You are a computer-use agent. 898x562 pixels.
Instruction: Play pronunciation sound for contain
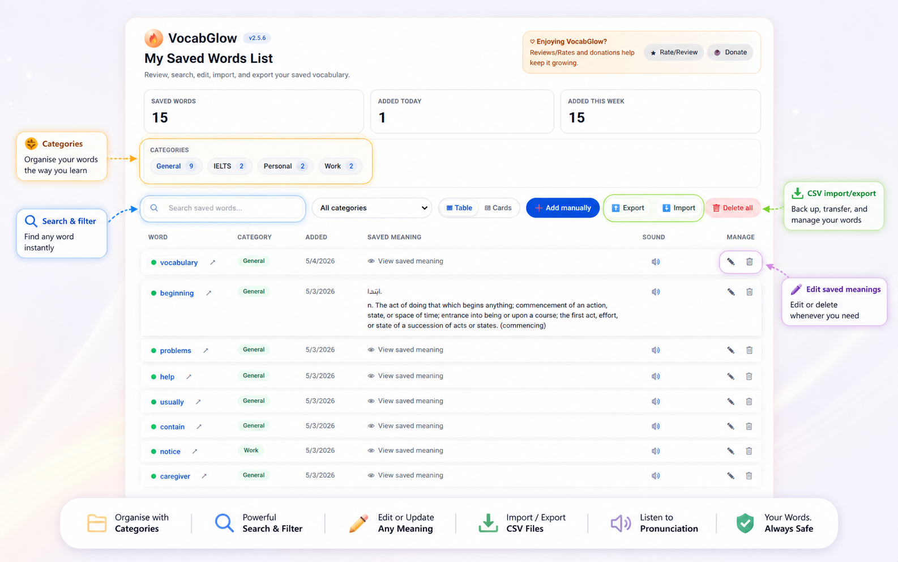[x=656, y=426]
